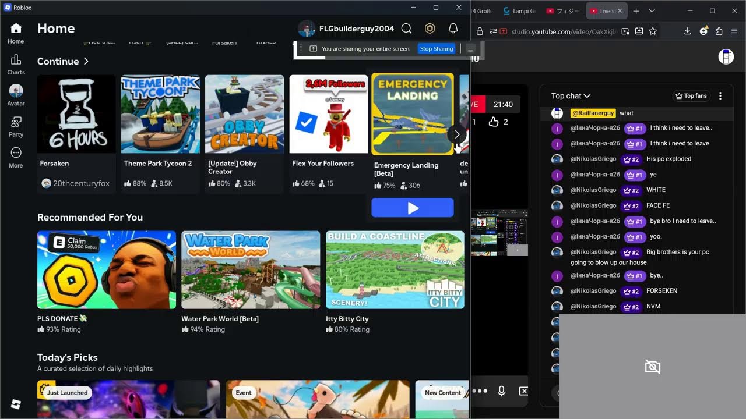The width and height of the screenshot is (746, 419).
Task: Click the Top fans button in chat
Action: click(691, 96)
